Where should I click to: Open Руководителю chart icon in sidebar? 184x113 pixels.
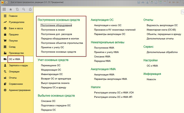(x=5, y=22)
